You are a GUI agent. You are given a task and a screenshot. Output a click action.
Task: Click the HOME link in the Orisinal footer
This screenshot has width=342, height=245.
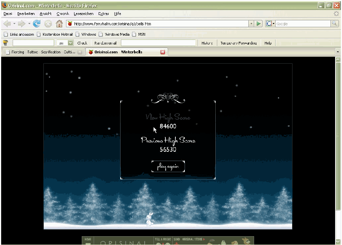(x=88, y=240)
